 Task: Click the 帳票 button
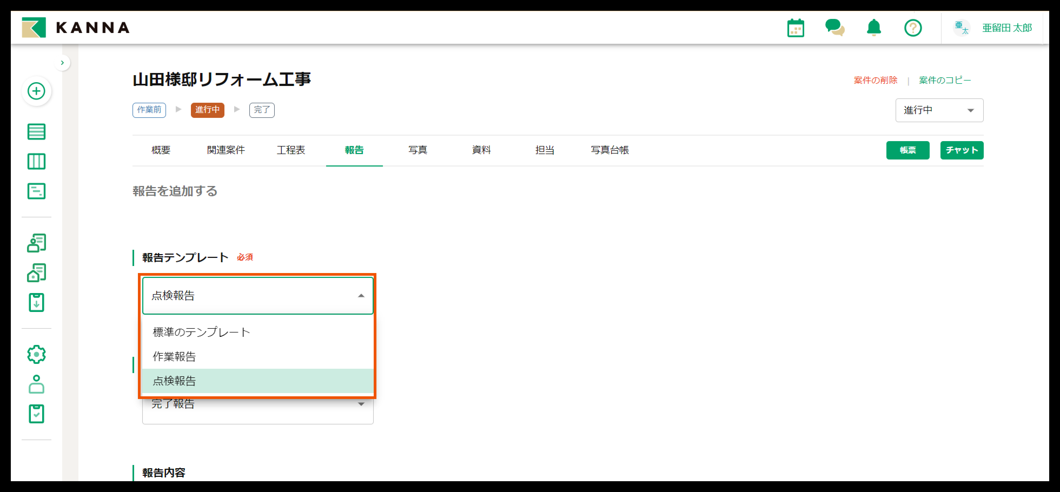(x=907, y=150)
